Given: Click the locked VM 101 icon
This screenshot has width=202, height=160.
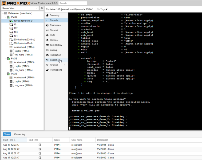Looking at the screenshot, I should (11, 25).
